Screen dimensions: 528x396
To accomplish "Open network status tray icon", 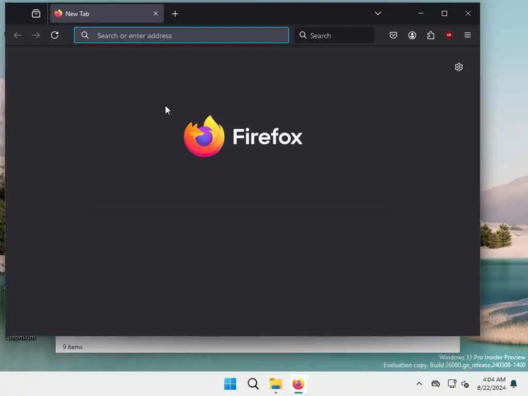I will pyautogui.click(x=452, y=384).
